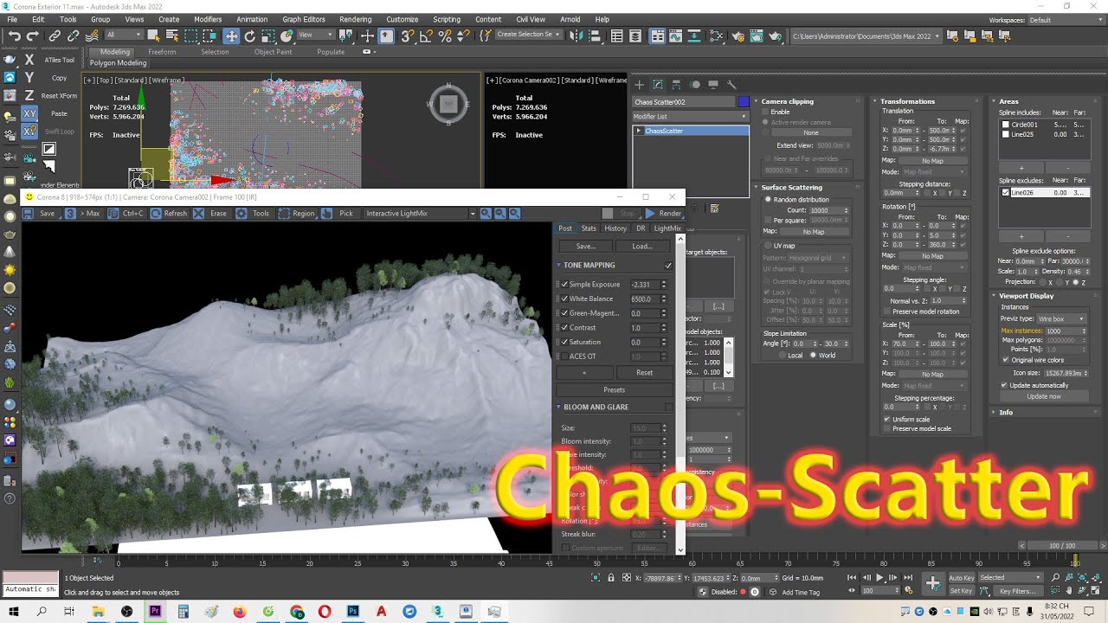Click the Load... button in Post tab
This screenshot has width=1108, height=623.
point(641,246)
